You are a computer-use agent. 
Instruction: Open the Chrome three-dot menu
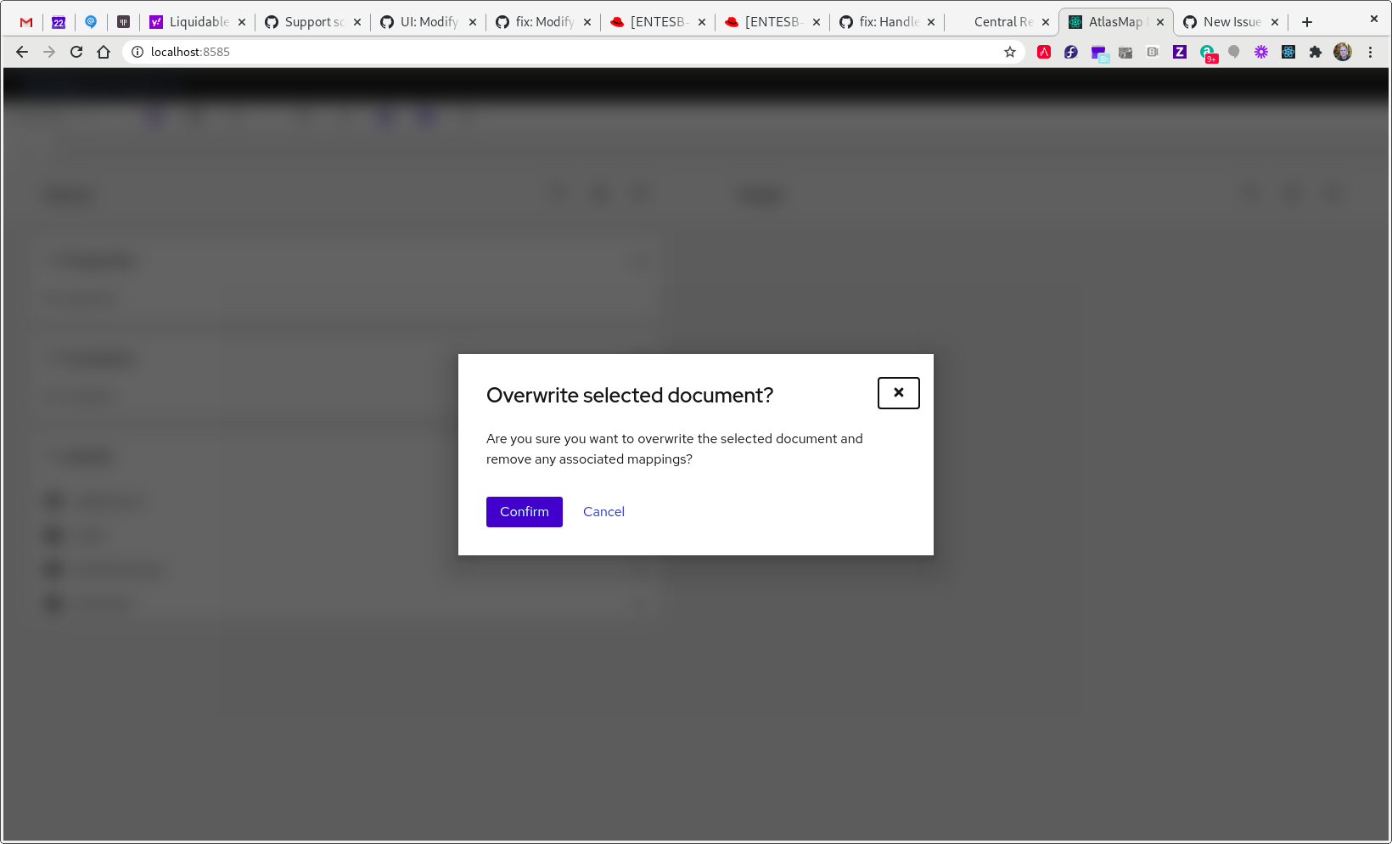[x=1369, y=52]
